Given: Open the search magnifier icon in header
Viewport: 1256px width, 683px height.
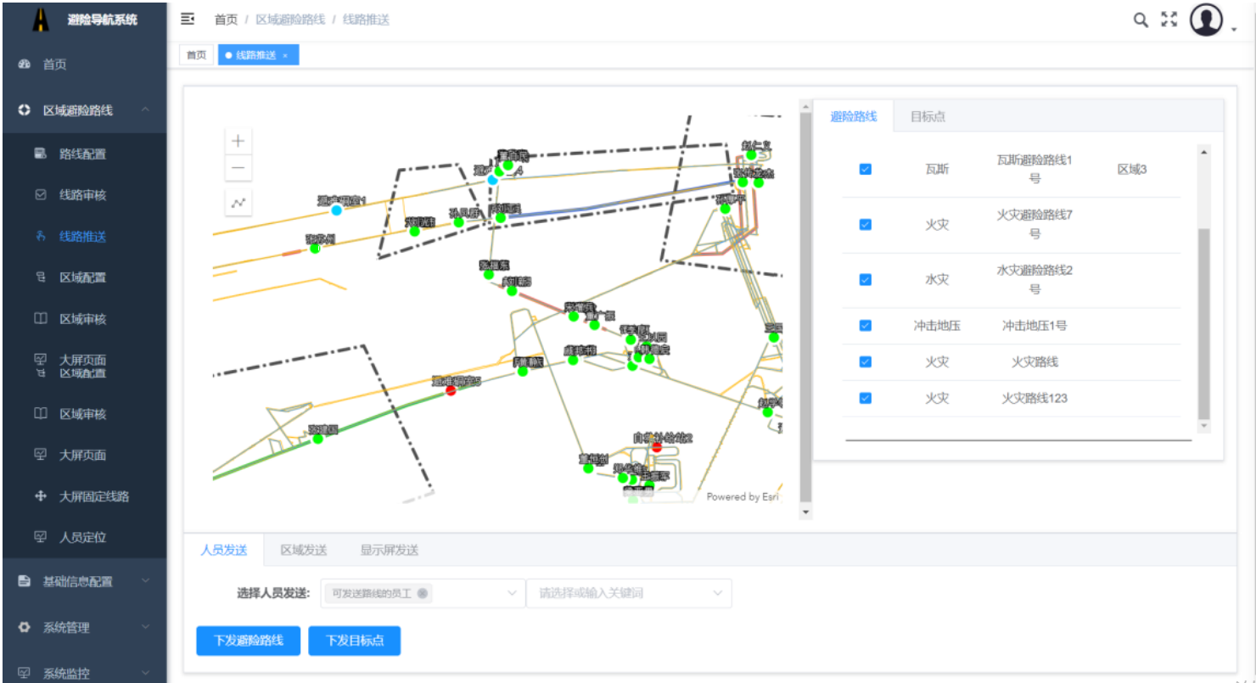Looking at the screenshot, I should (1141, 20).
